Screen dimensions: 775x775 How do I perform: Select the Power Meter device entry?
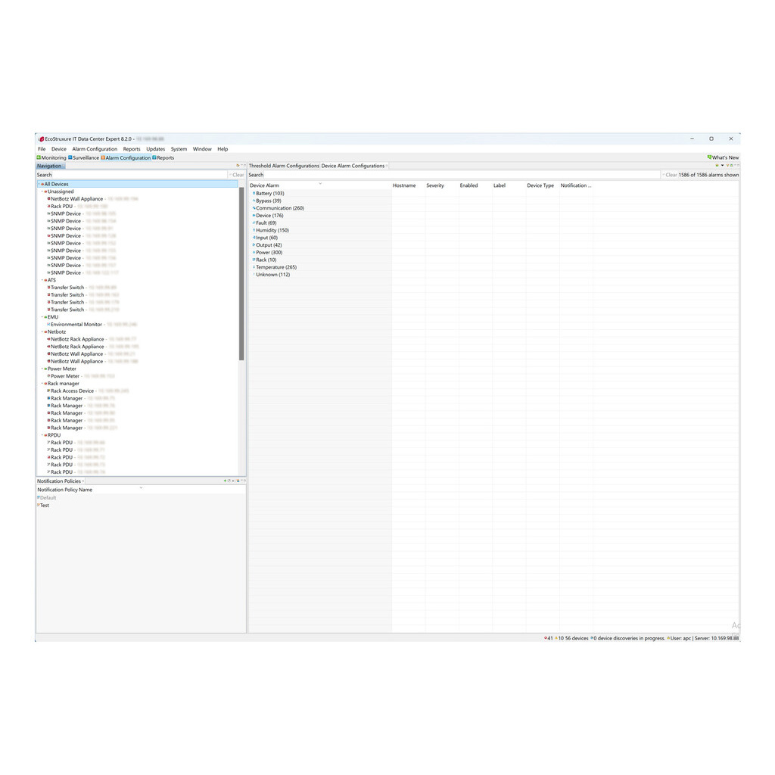[x=81, y=376]
